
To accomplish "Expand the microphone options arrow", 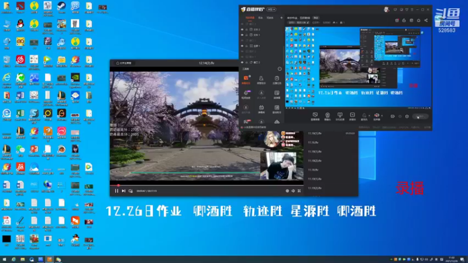I will click(x=369, y=116).
